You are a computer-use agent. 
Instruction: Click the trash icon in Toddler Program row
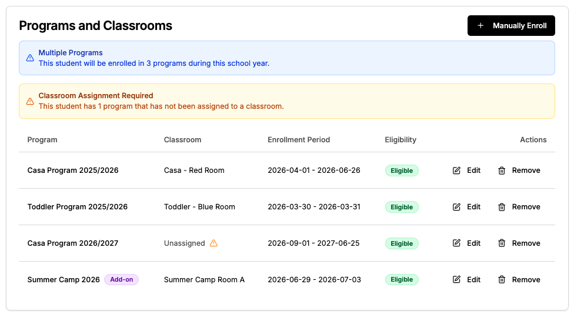pyautogui.click(x=502, y=207)
